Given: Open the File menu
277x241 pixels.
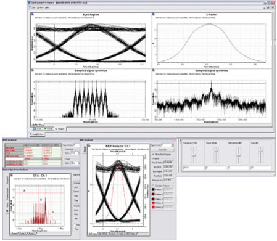Looking at the screenshot, I should (34, 7).
